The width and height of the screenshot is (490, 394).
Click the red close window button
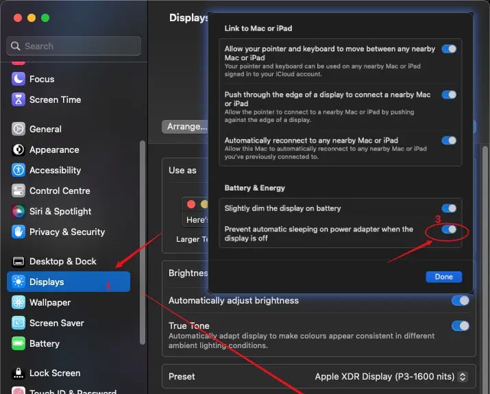click(18, 18)
